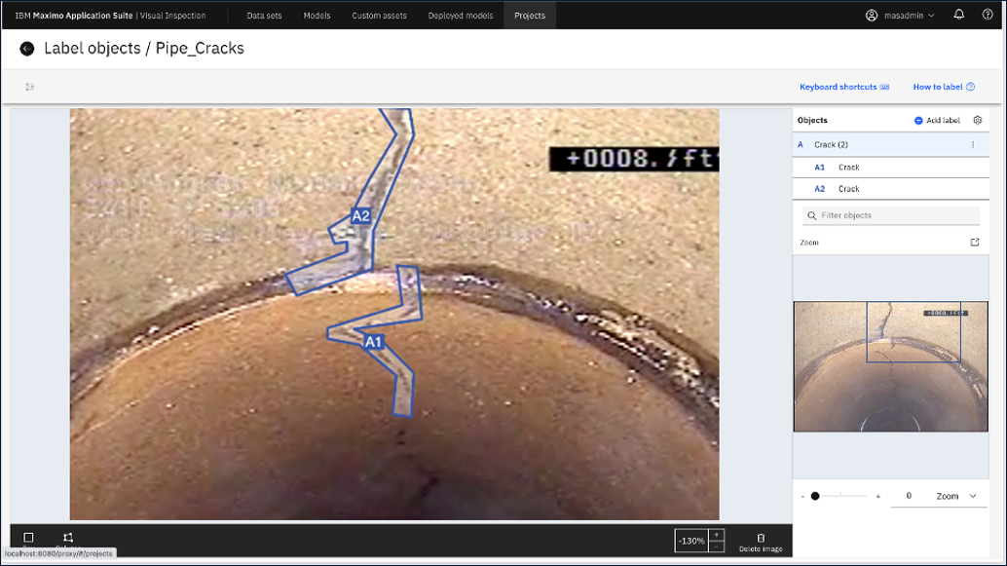The height and width of the screenshot is (566, 1007).
Task: Open Keyboard shortcuts link
Action: point(844,87)
